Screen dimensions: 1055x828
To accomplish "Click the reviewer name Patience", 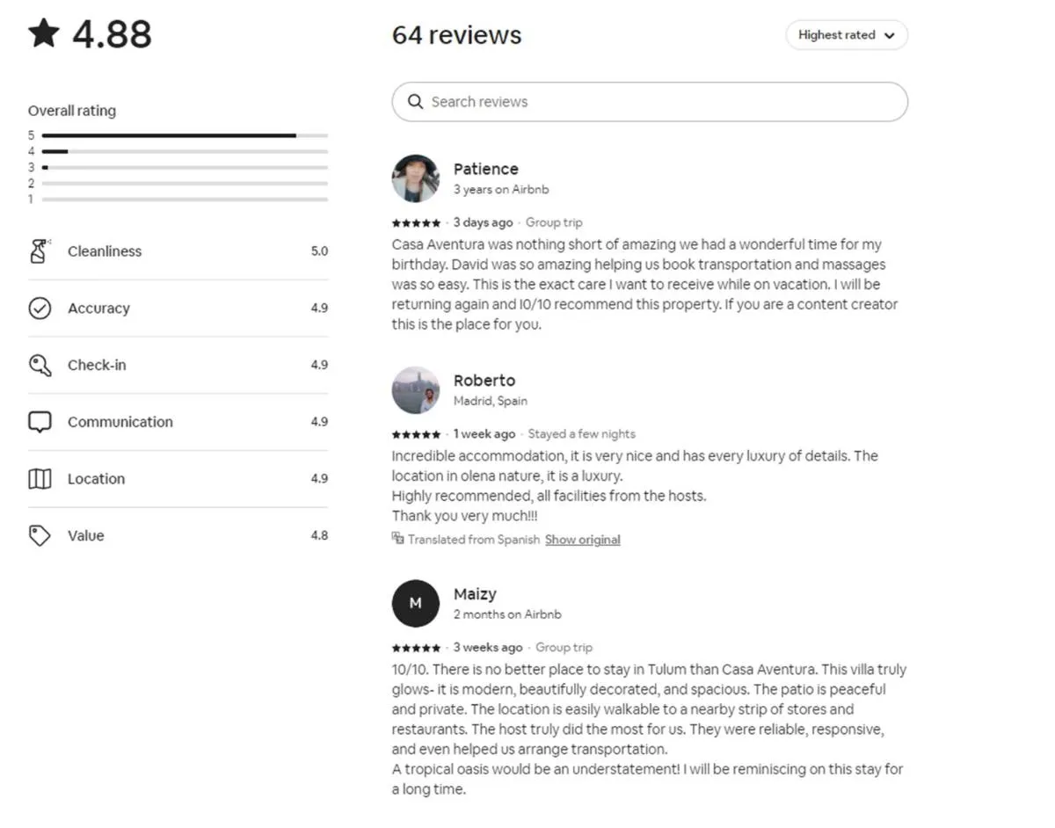I will (x=485, y=169).
